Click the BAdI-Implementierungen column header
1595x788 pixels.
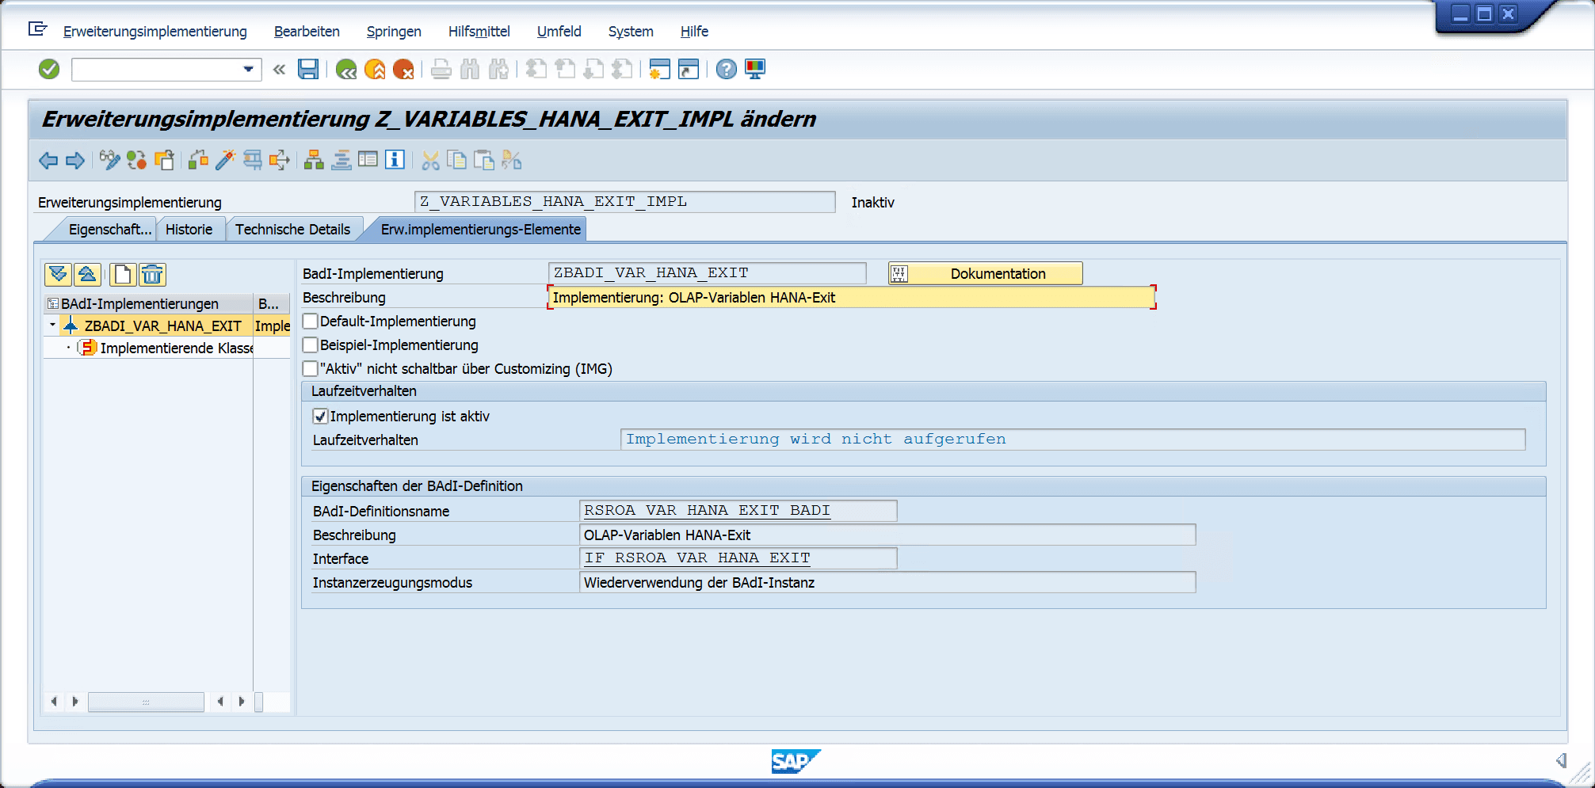tap(148, 304)
